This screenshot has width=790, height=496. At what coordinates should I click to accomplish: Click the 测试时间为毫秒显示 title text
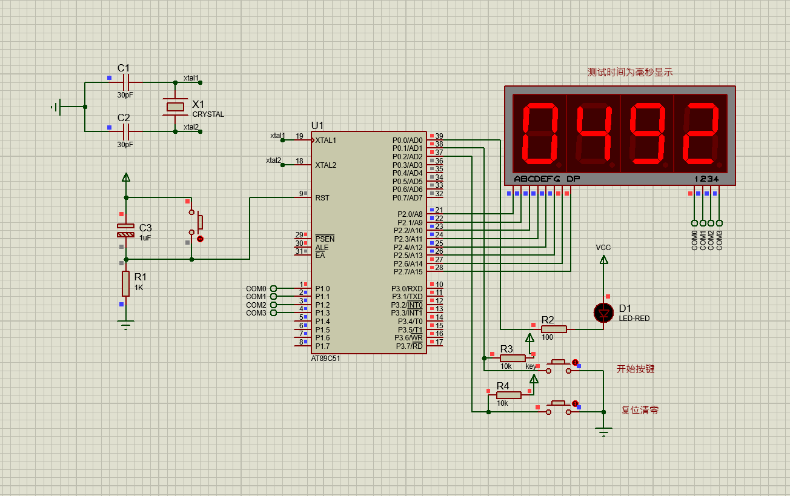(630, 72)
